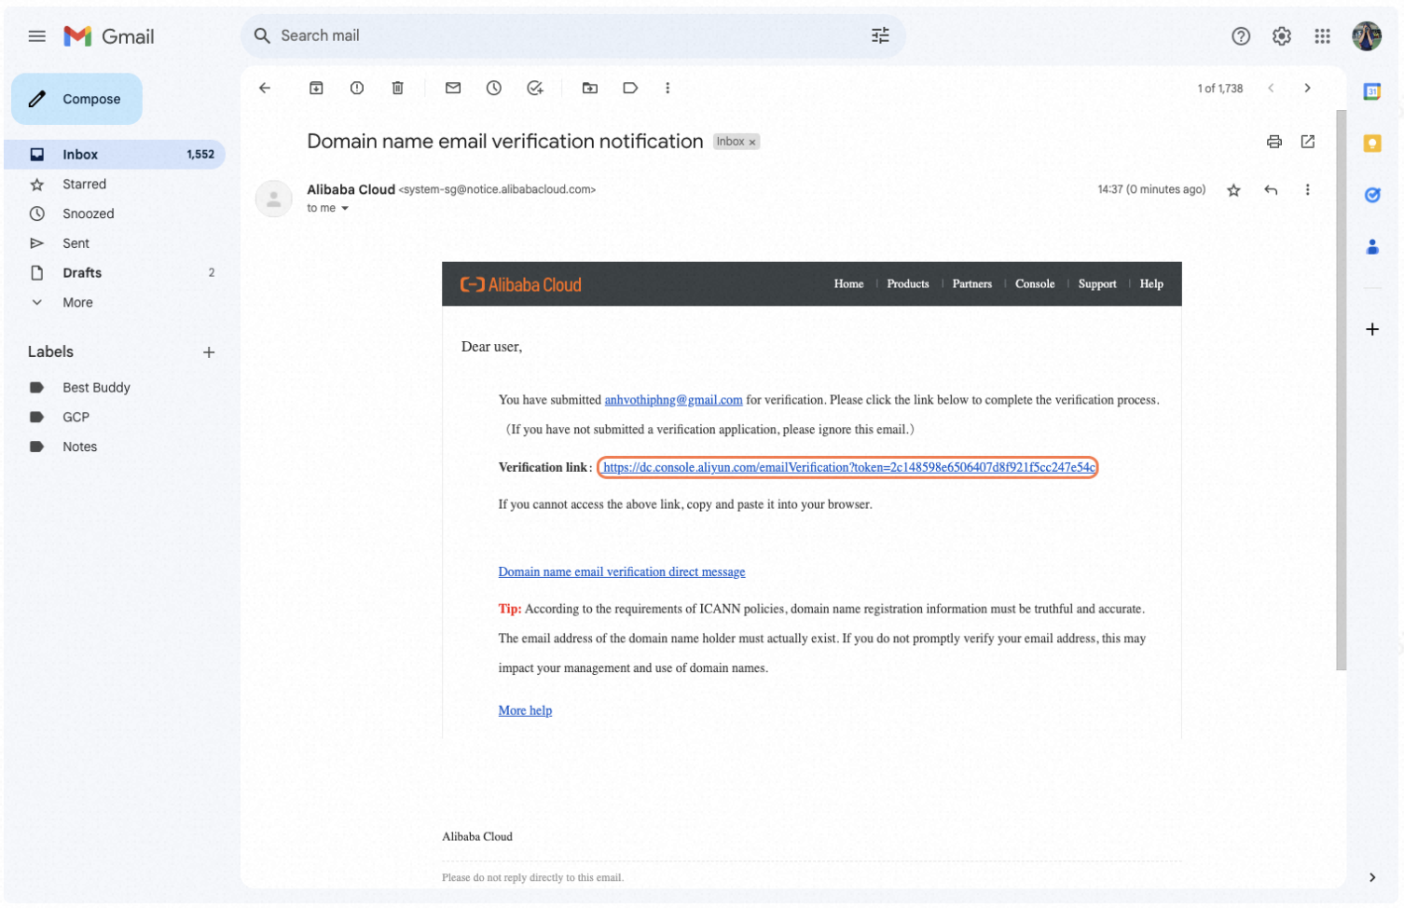
Task: Click the Support link in email header
Action: [1096, 284]
